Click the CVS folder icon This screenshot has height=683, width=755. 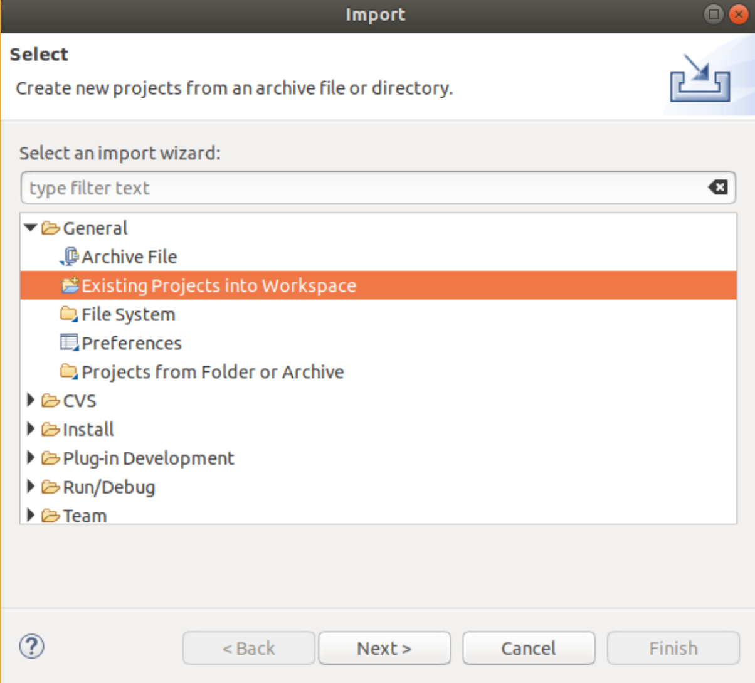[51, 400]
